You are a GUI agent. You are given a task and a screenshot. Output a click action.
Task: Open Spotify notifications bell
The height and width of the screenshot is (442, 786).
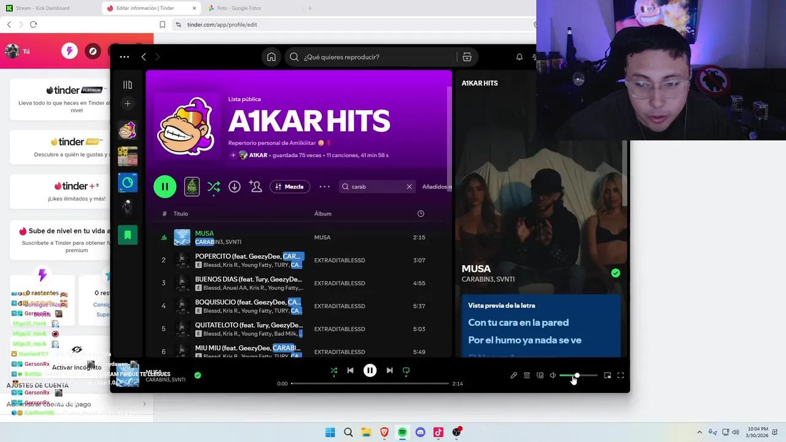(519, 57)
